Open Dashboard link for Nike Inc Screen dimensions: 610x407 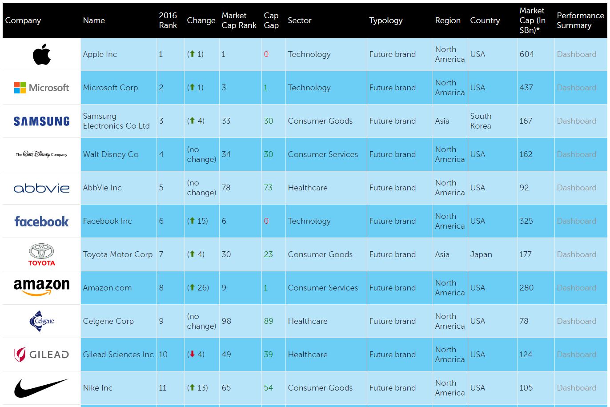coord(576,388)
